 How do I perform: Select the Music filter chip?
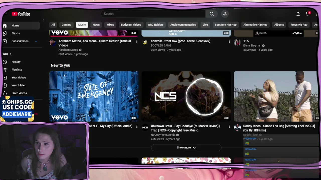coord(82,25)
